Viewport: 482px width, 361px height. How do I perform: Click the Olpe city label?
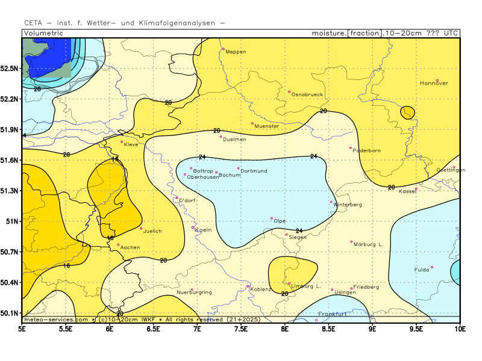[x=280, y=221]
